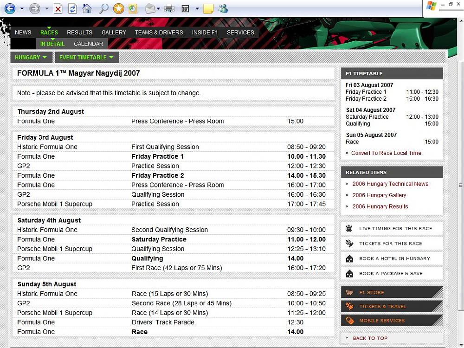Open Favorites with the star icon
The width and height of the screenshot is (464, 348).
[119, 8]
